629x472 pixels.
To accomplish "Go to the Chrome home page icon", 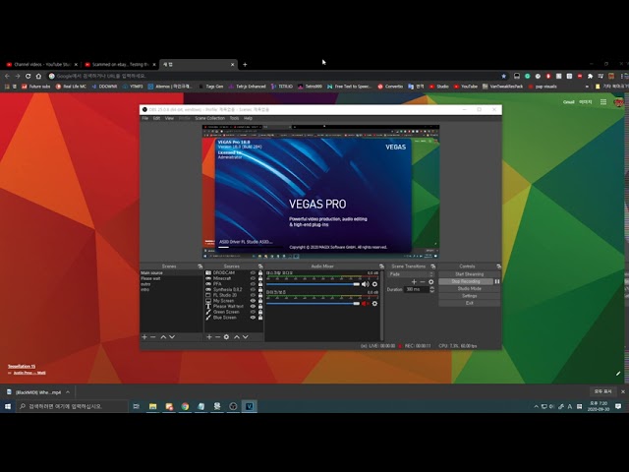I will point(38,76).
